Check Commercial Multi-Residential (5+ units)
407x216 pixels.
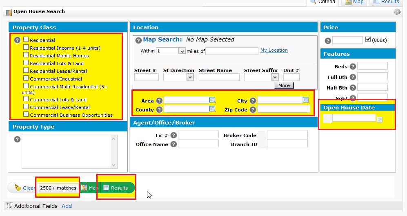[26, 86]
